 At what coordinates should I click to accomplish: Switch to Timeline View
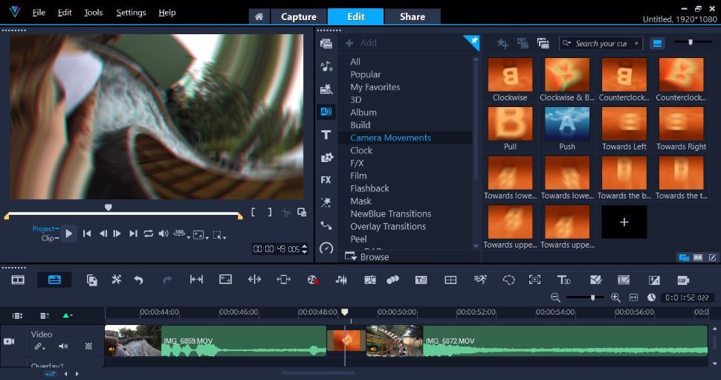tap(54, 280)
